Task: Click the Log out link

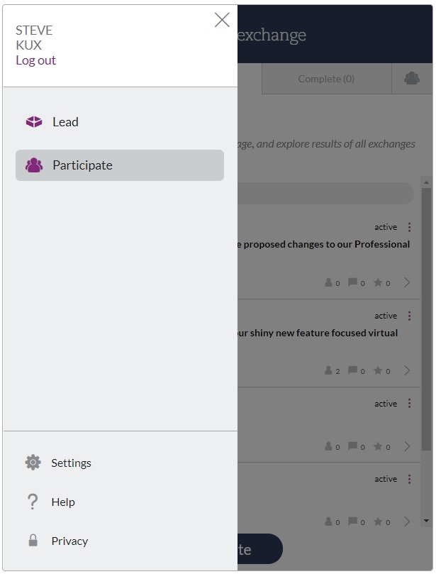Action: point(36,60)
